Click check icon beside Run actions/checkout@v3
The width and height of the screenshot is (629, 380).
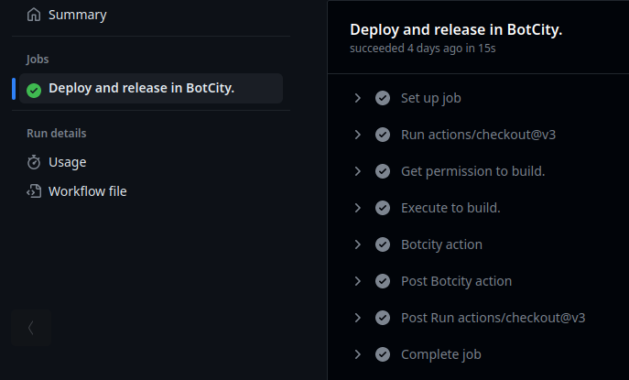383,135
